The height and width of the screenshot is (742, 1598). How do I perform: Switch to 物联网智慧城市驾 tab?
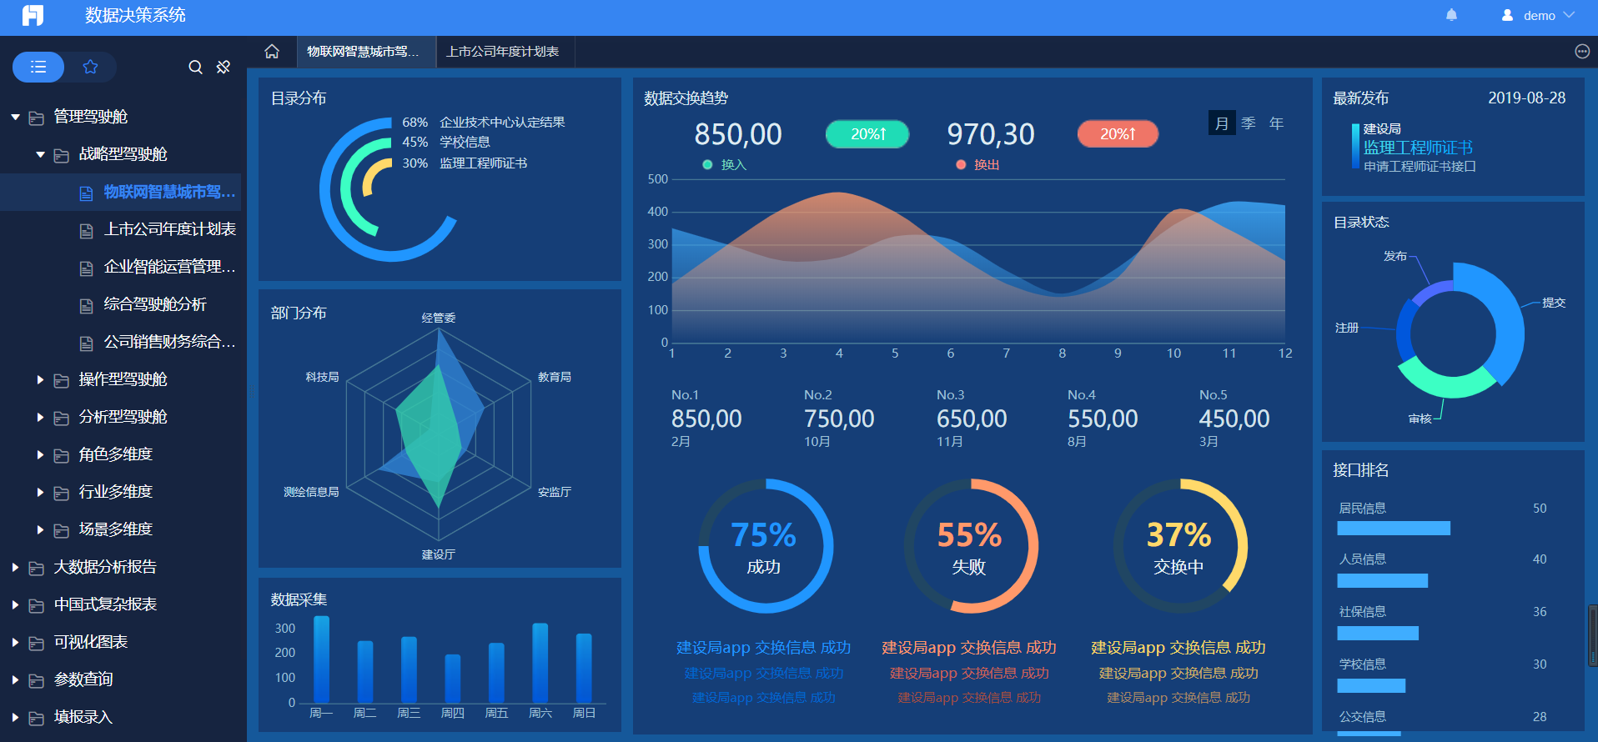point(366,52)
